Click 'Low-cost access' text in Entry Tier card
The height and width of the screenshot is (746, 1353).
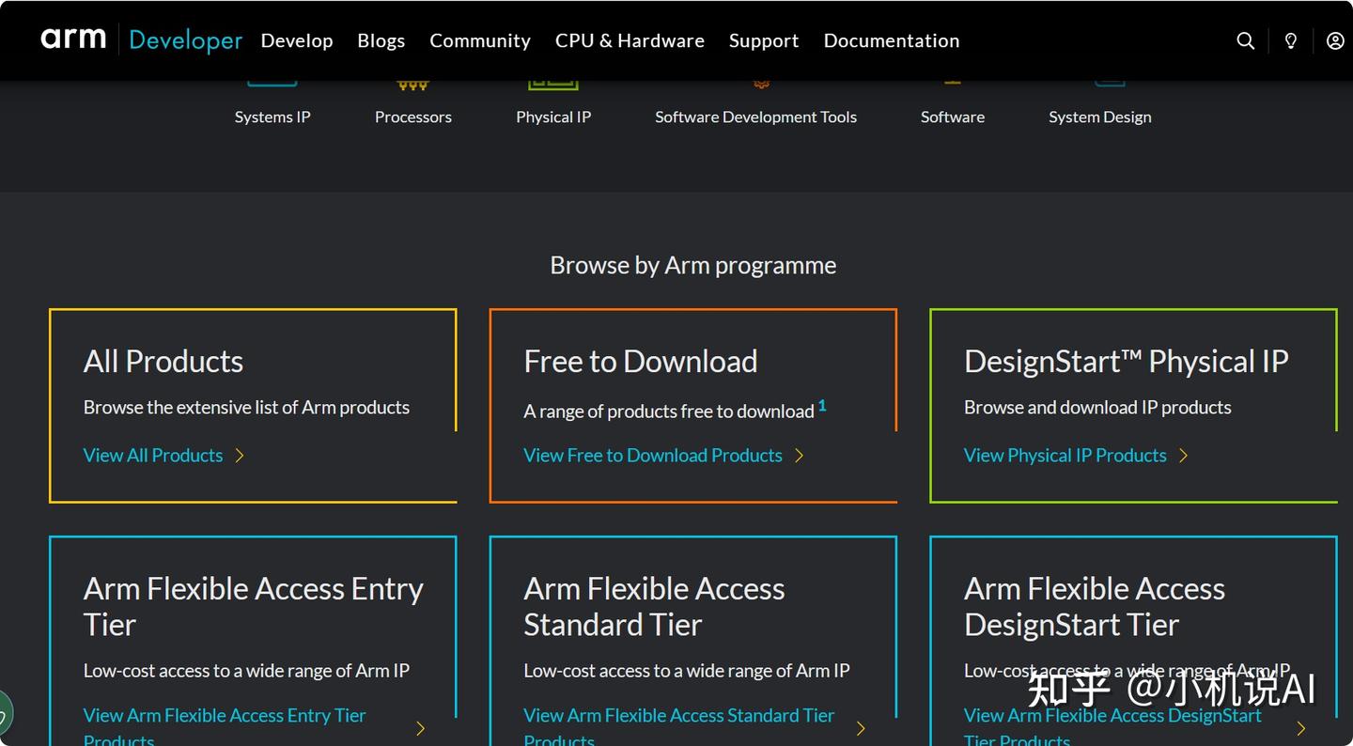click(x=246, y=670)
